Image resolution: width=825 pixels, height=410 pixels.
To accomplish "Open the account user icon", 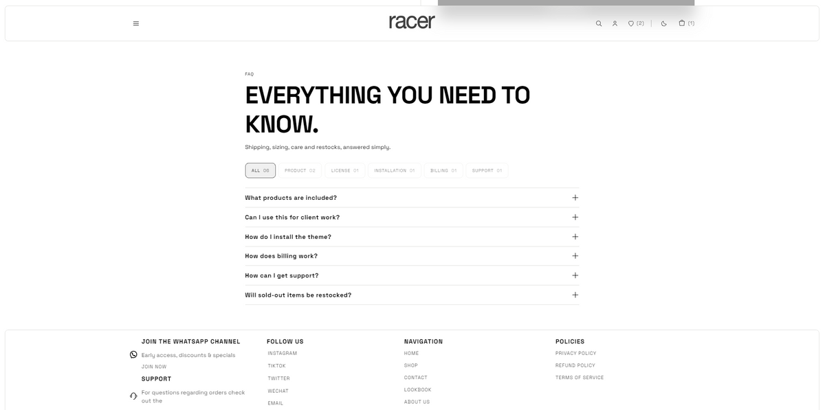I will [615, 23].
